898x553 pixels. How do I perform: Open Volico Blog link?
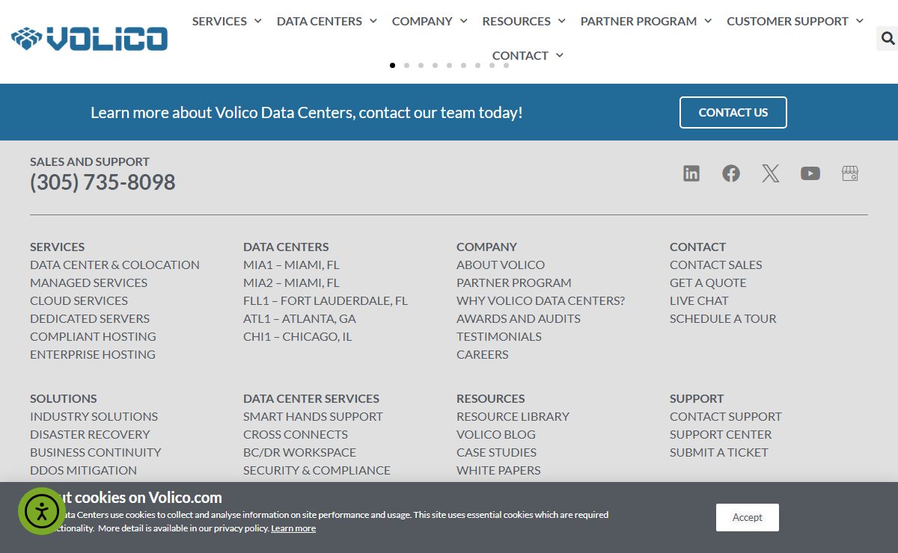pyautogui.click(x=496, y=434)
